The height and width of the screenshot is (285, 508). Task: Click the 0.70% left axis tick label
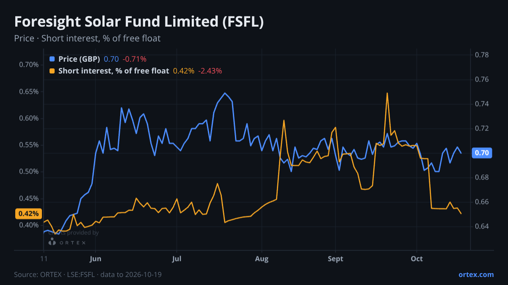[x=29, y=65]
